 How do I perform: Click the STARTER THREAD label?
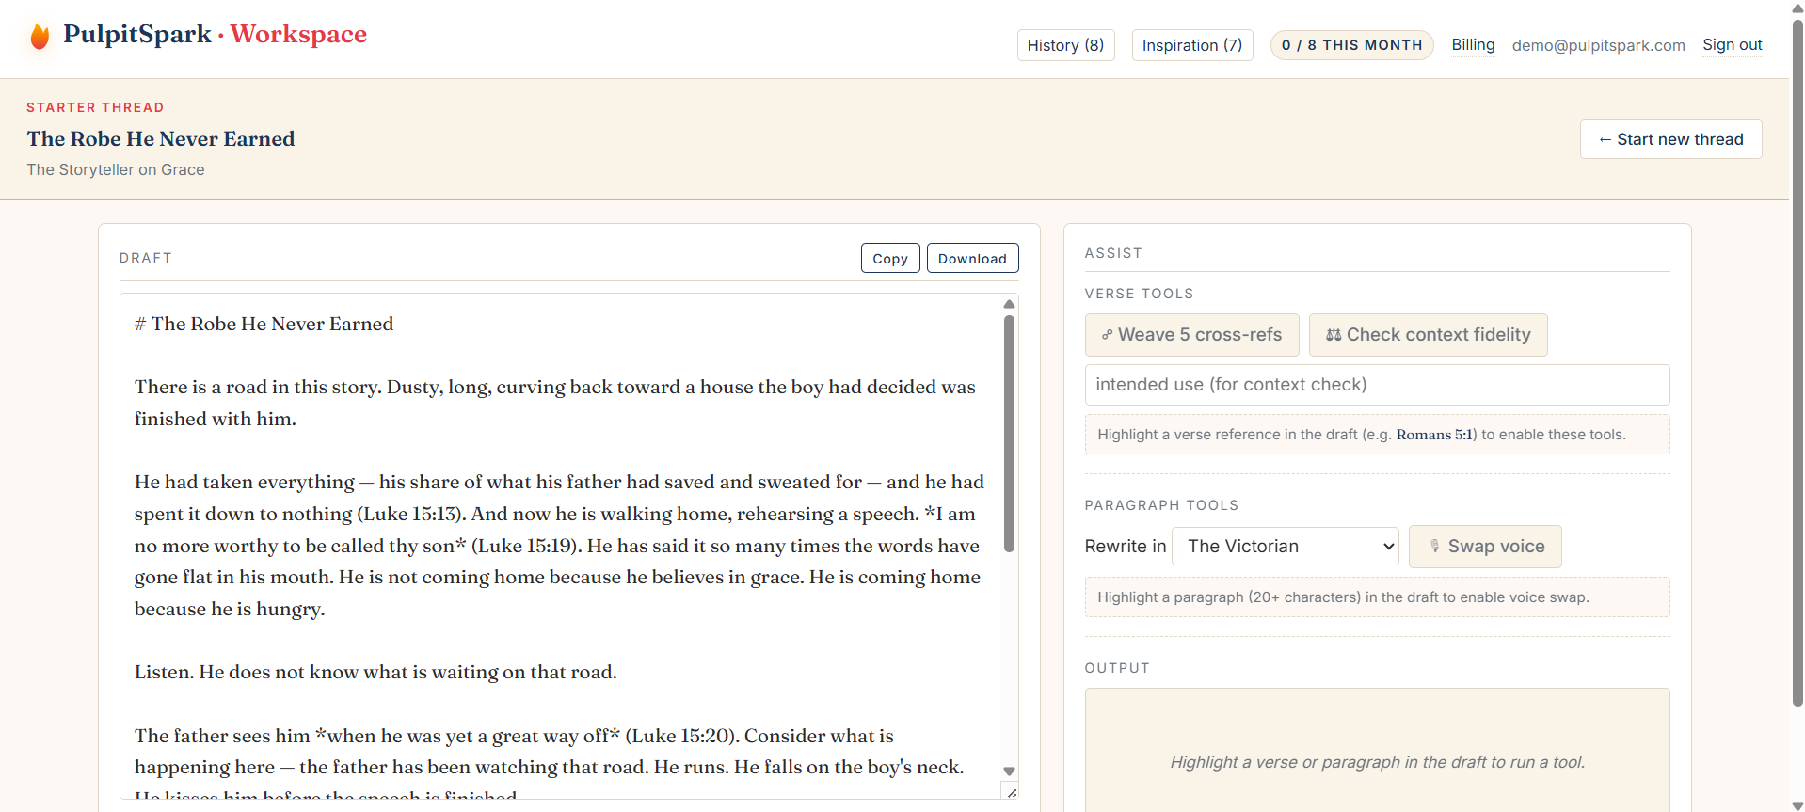95,107
